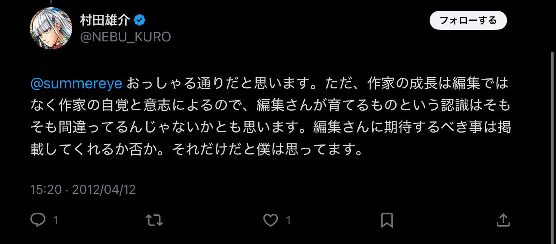Visit the @NEBU_KURO handle link
Screen dimensions: 556x244
click(126, 37)
